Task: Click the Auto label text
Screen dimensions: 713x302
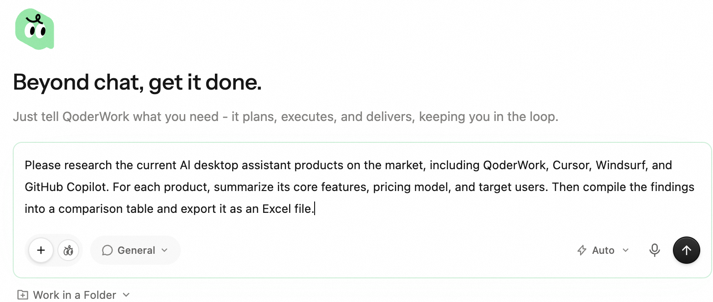Action: pos(603,250)
